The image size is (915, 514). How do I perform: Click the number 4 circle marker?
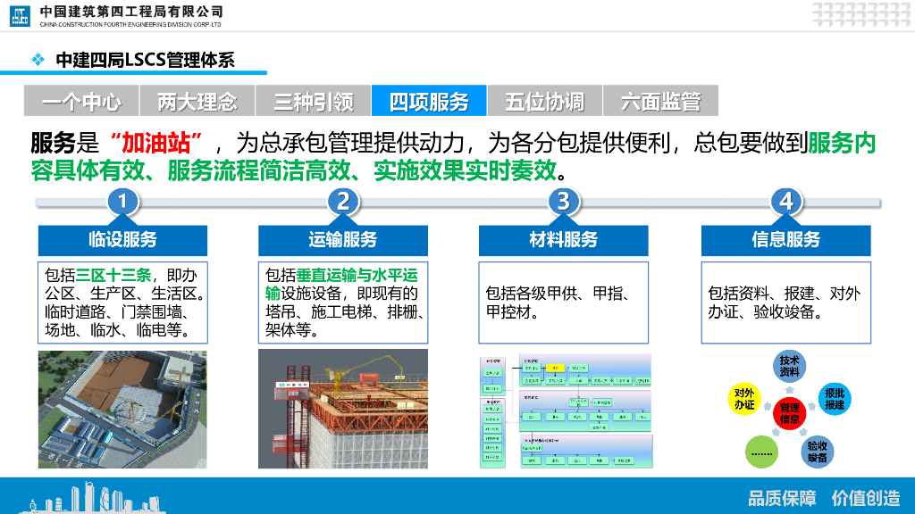coord(786,202)
